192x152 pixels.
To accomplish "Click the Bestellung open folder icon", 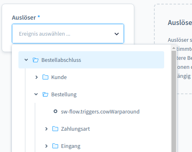I will [45, 94].
